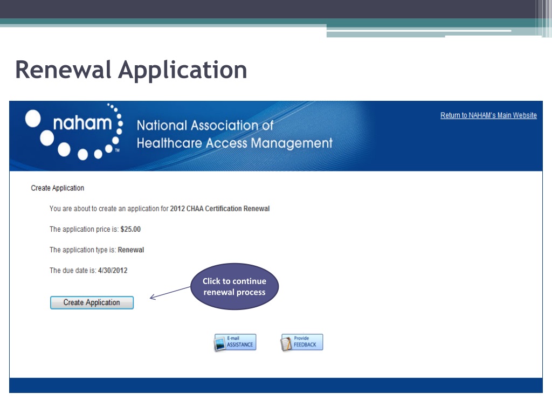Click the Provide Feedback button
This screenshot has width=552, height=414.
pyautogui.click(x=302, y=342)
